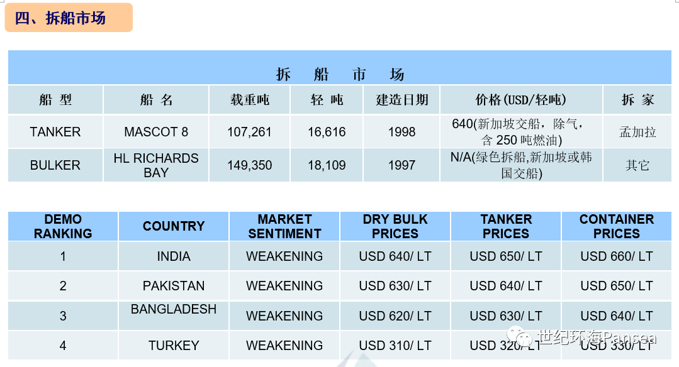
Task: Click the 拆船市场 table title bar
Action: 340,67
